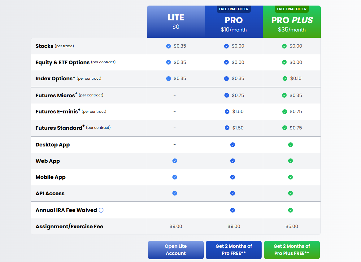Click the Futures Standard row label
The image size is (361, 262).
point(73,128)
